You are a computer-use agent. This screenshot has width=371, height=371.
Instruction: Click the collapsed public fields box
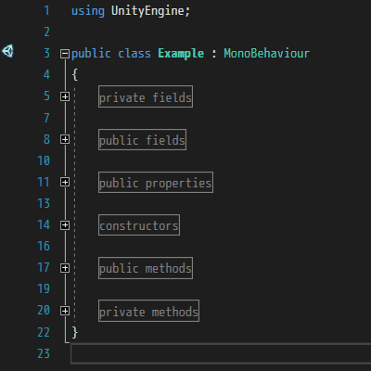click(x=142, y=140)
